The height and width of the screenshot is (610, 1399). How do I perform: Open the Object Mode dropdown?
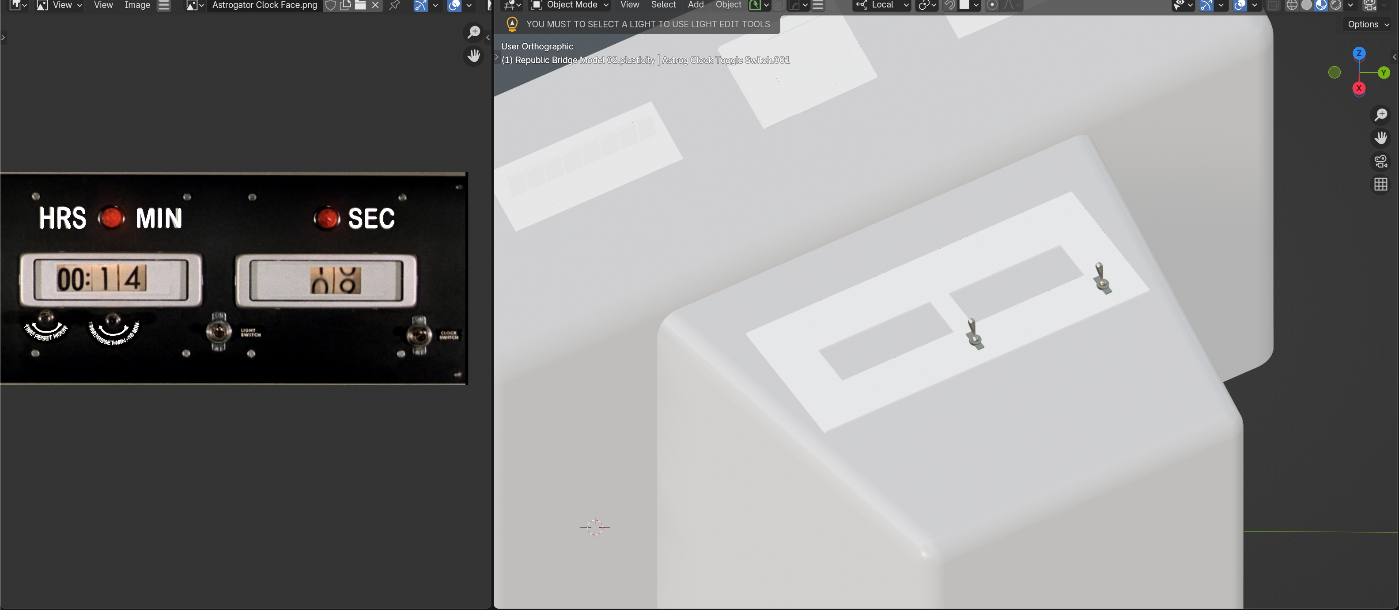tap(570, 5)
